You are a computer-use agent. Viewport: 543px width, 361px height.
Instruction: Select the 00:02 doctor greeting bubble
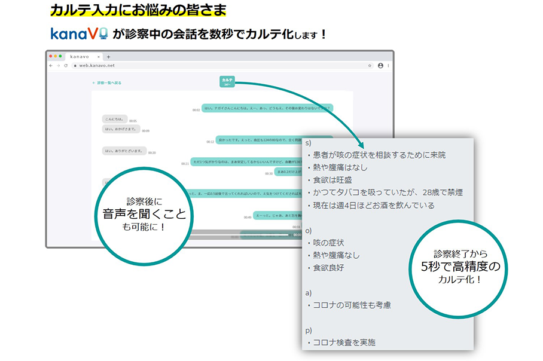[x=267, y=108]
